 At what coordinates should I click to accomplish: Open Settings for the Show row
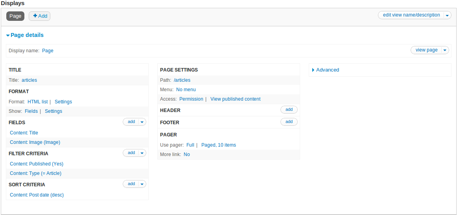tap(53, 111)
